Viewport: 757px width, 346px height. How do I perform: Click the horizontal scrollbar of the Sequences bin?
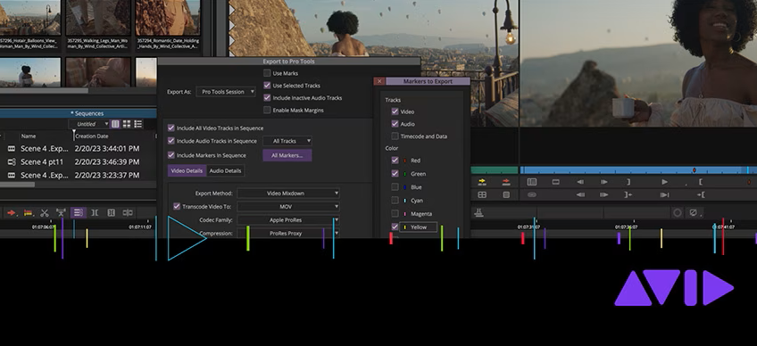pos(17,185)
